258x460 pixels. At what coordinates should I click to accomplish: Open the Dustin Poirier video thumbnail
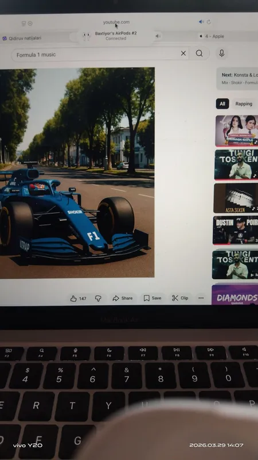coord(236,231)
